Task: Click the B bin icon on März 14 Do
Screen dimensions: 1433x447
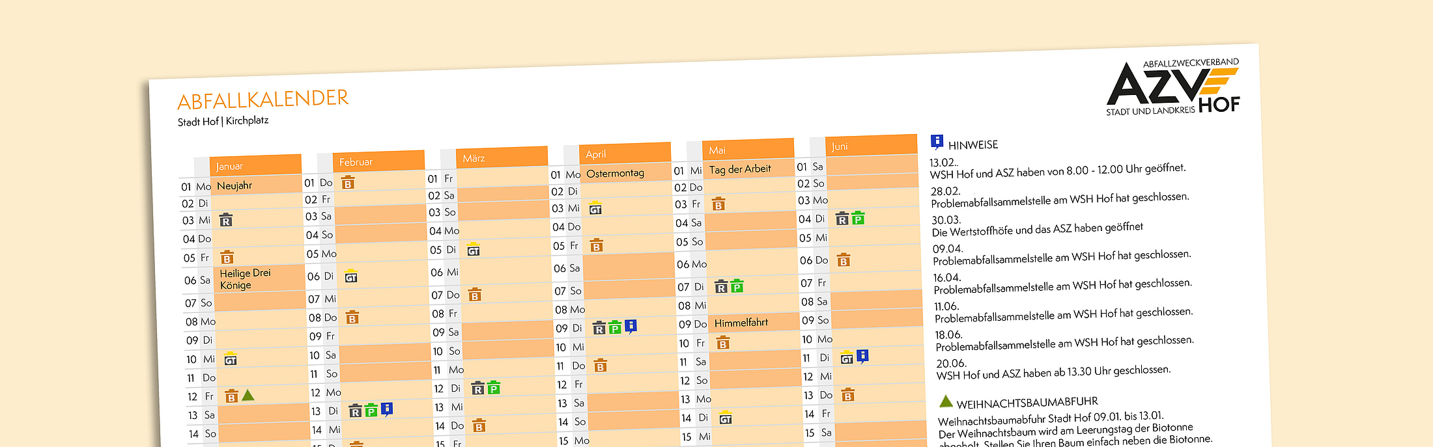Action: coord(479,426)
